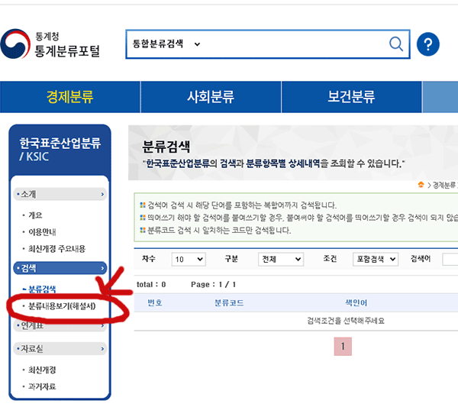The image size is (458, 420).
Task: Open help via blue question mark icon
Action: coord(428,44)
